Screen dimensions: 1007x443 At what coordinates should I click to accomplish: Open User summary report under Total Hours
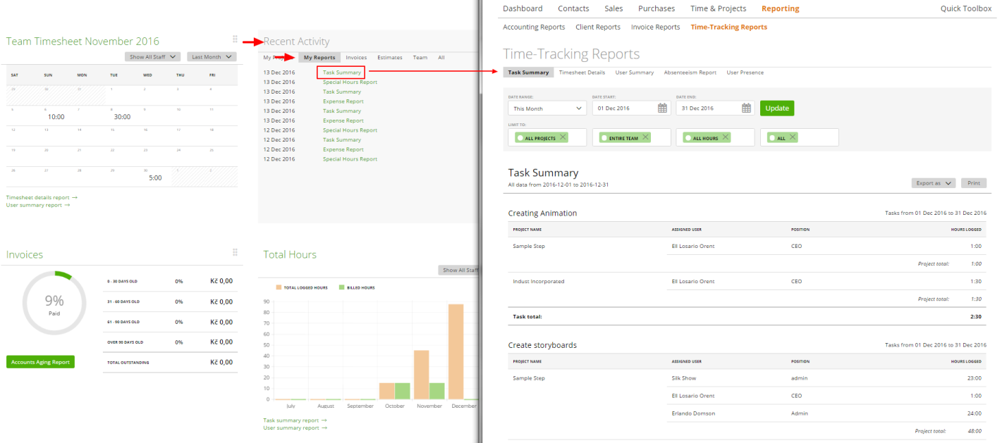click(291, 428)
